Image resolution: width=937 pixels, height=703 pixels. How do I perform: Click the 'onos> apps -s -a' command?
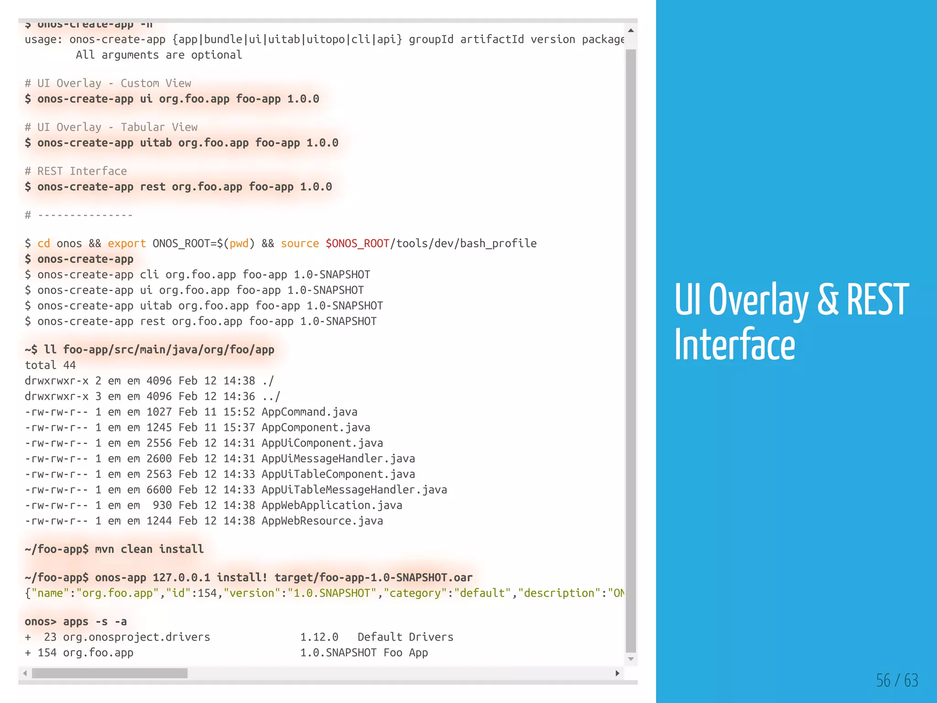[x=76, y=622]
